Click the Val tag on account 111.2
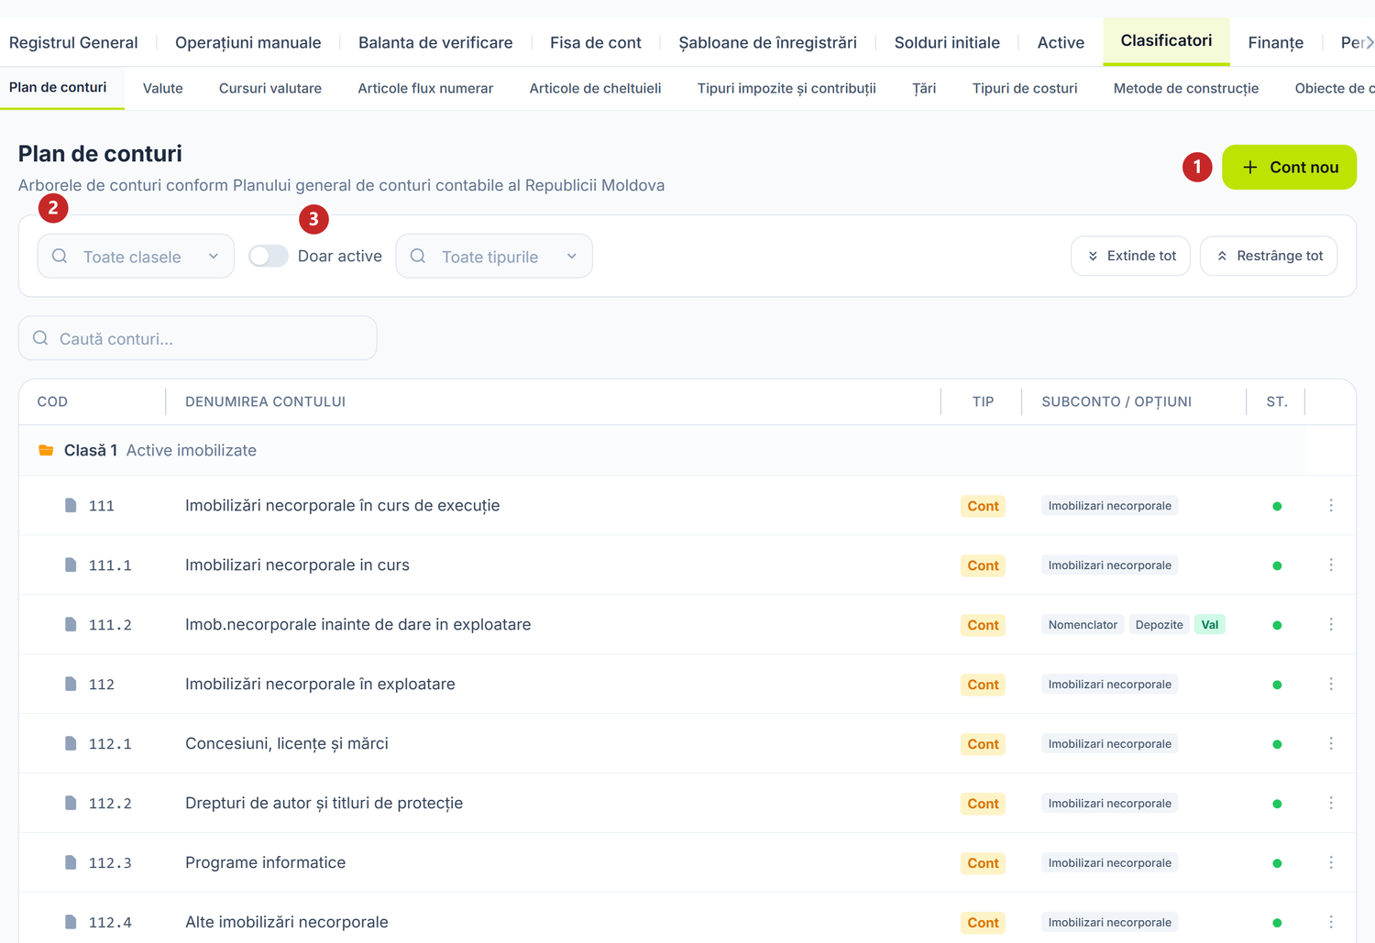Viewport: 1375px width, 943px height. click(x=1210, y=625)
